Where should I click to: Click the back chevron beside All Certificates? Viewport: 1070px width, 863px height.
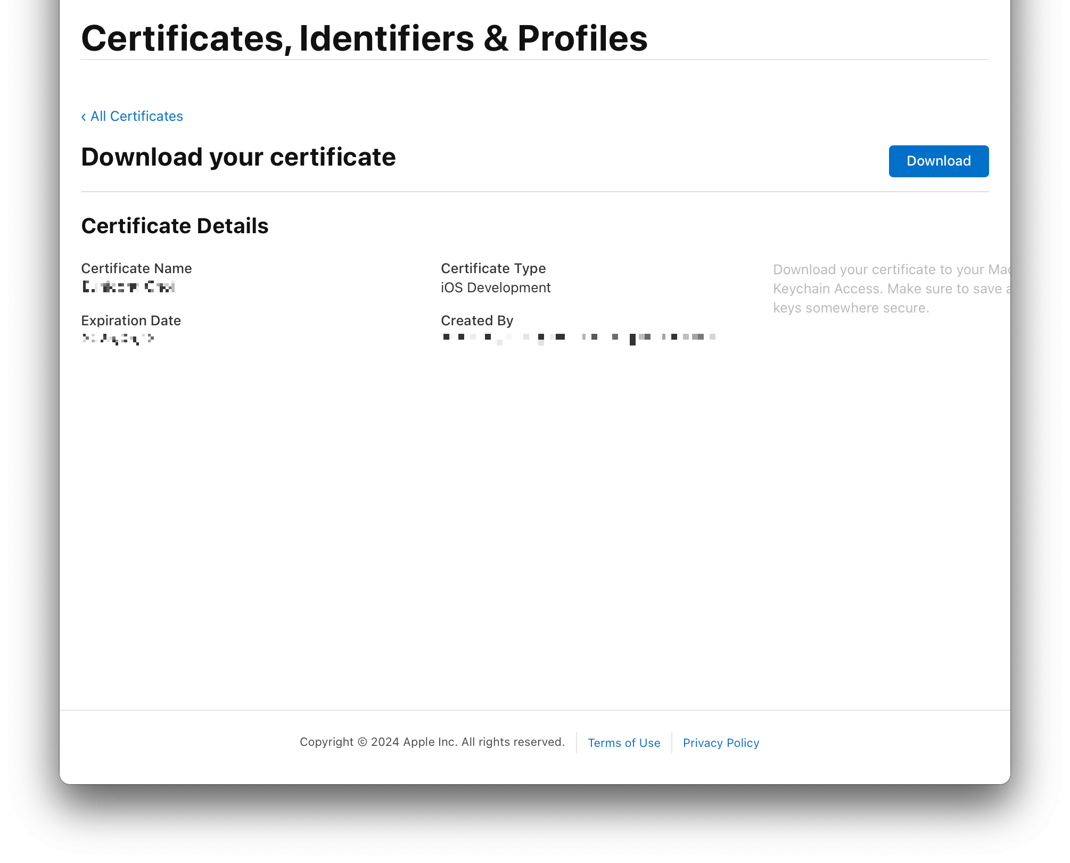(x=84, y=117)
